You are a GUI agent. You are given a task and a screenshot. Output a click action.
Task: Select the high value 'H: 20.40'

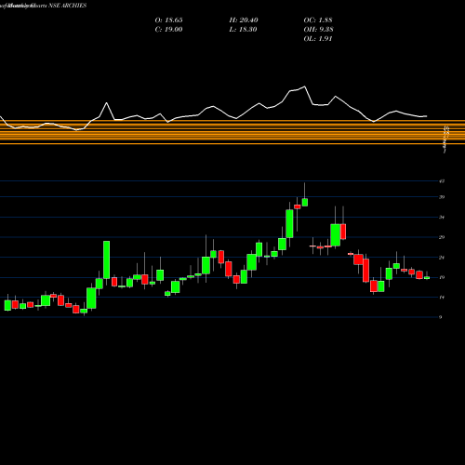[244, 20]
